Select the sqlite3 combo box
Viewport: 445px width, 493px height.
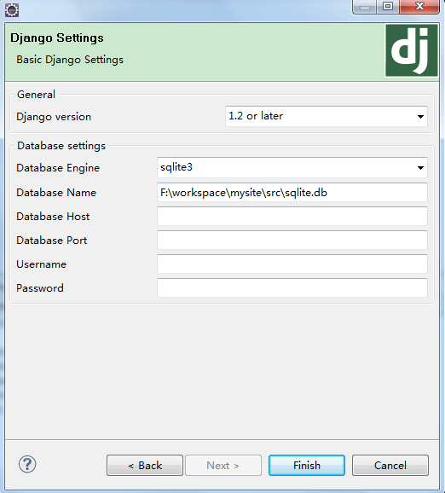click(292, 167)
